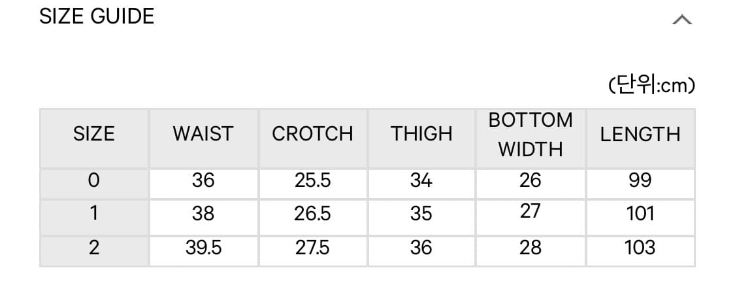Click thigh value 36 for size 2

[x=421, y=248]
